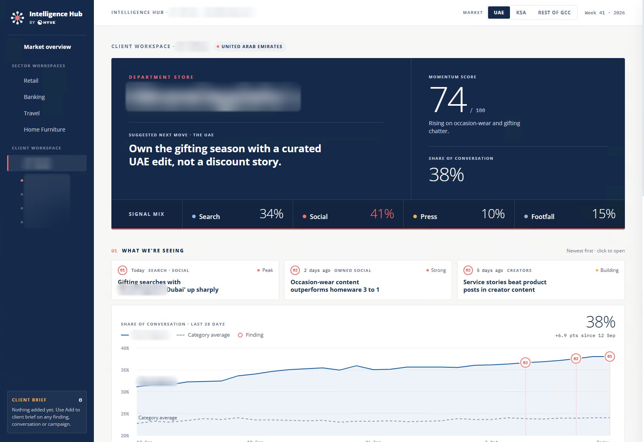Screen dimensions: 644x442
Task: Toggle the Category average legend entry
Action: tap(203, 335)
